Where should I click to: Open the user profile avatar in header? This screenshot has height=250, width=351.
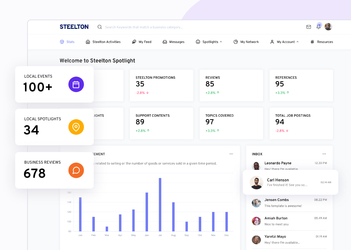click(x=329, y=27)
